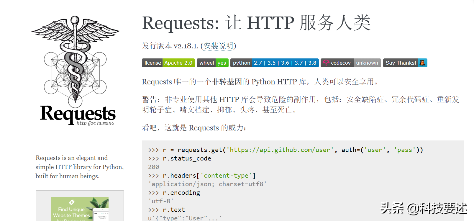
Task: Click the 发行版本 v2.18.1 version text
Action: tap(170, 46)
